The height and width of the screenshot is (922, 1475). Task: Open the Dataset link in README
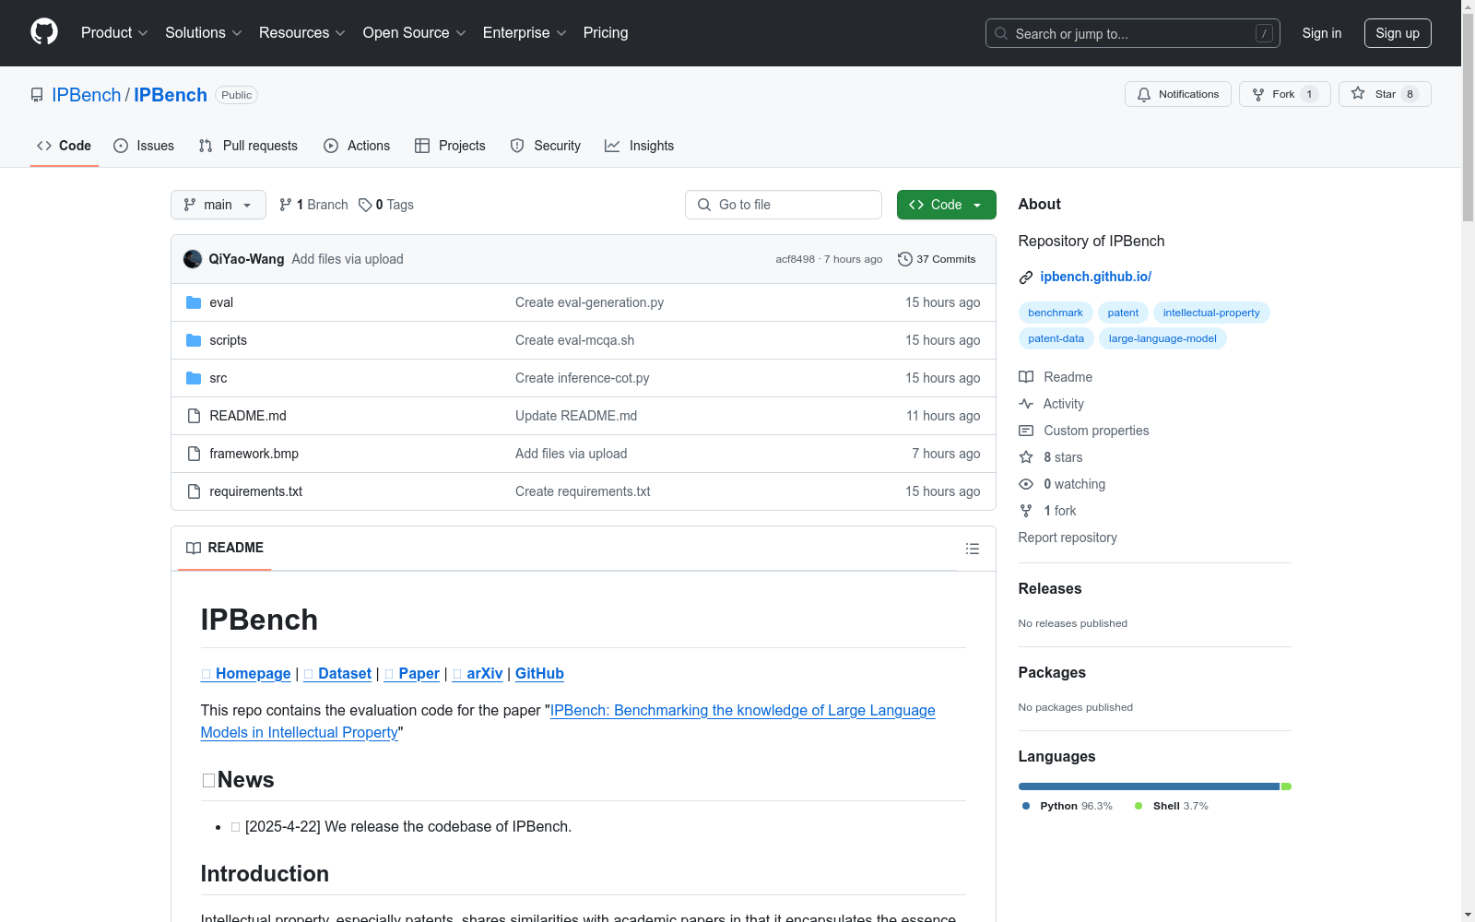[337, 674]
